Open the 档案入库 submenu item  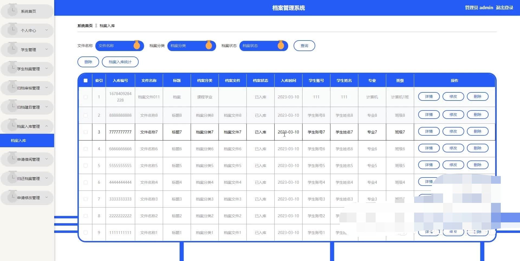27,140
